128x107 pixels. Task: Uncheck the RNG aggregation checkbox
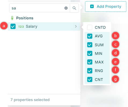[90, 71]
